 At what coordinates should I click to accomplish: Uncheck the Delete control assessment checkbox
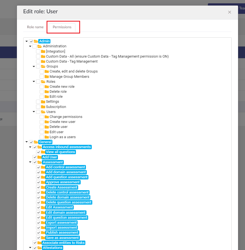pos(38,192)
